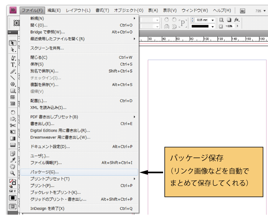Select the Scissors tool

(13, 125)
